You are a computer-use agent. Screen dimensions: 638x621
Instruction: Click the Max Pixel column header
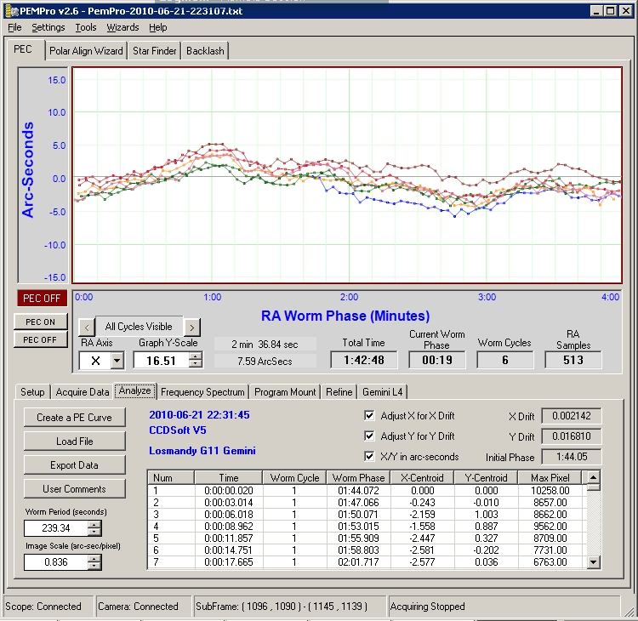click(550, 478)
